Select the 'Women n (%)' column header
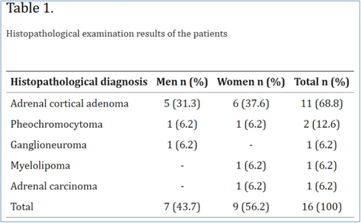 pyautogui.click(x=251, y=82)
